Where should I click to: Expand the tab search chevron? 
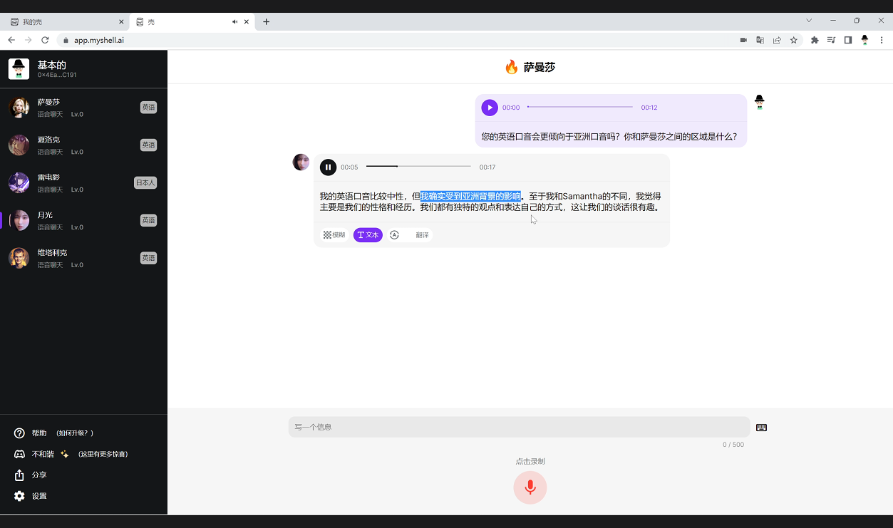coord(809,21)
